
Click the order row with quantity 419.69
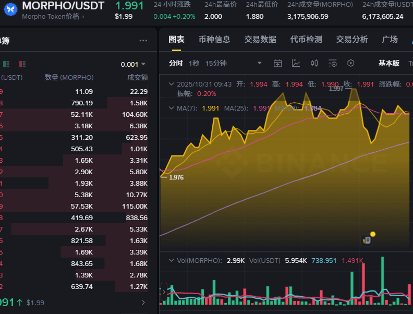[x=74, y=218]
